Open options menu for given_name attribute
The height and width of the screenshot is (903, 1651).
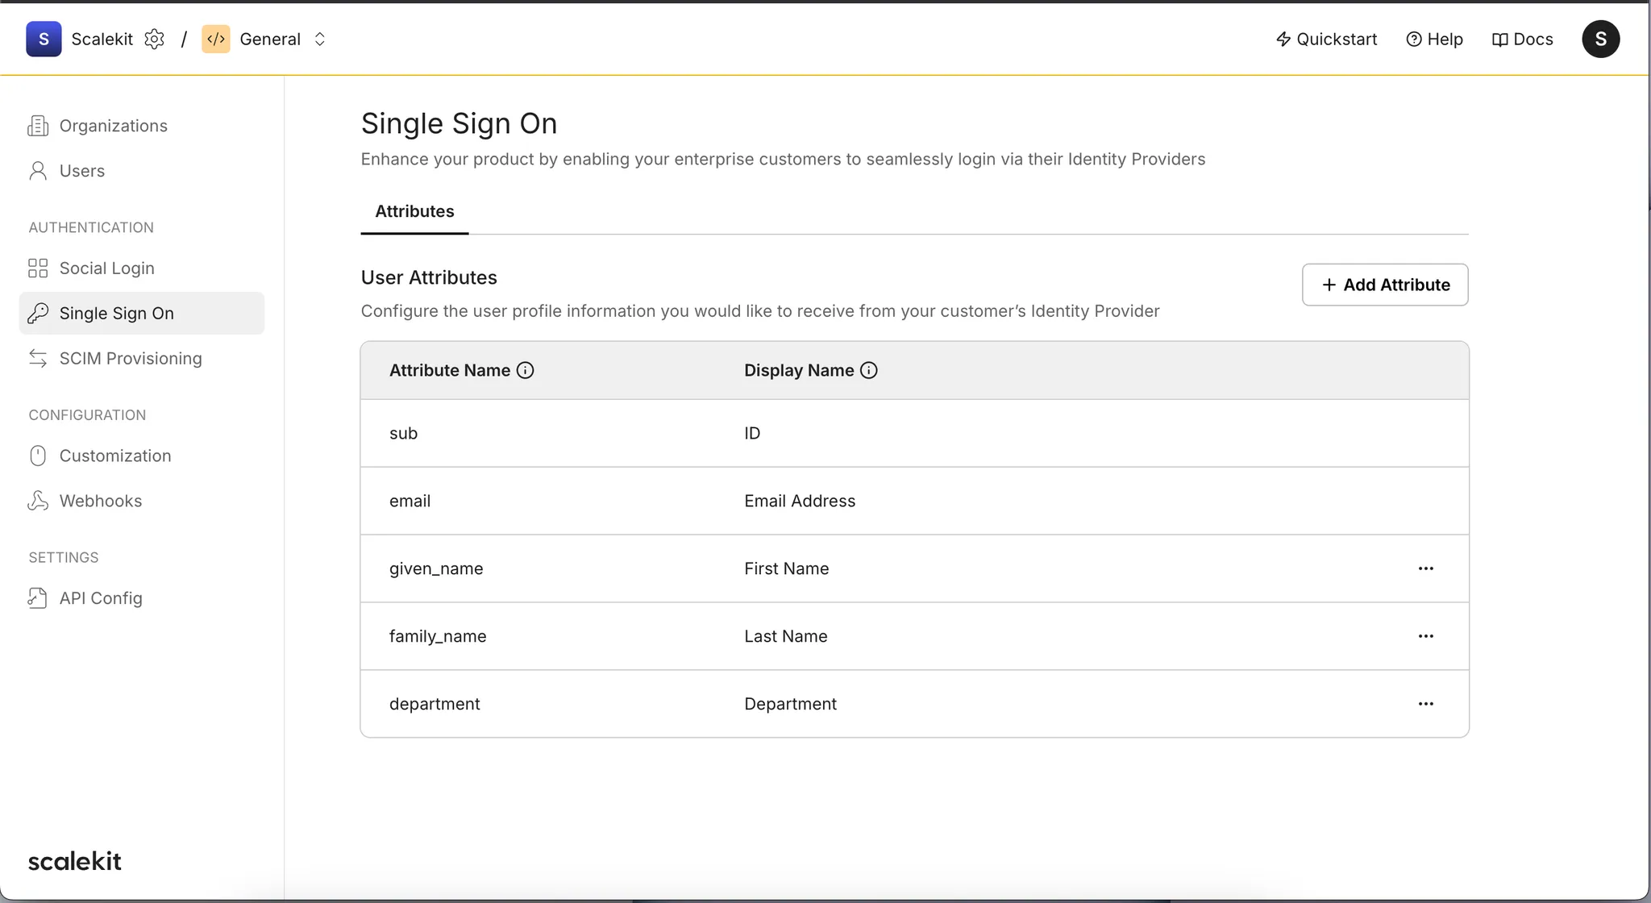coord(1425,568)
